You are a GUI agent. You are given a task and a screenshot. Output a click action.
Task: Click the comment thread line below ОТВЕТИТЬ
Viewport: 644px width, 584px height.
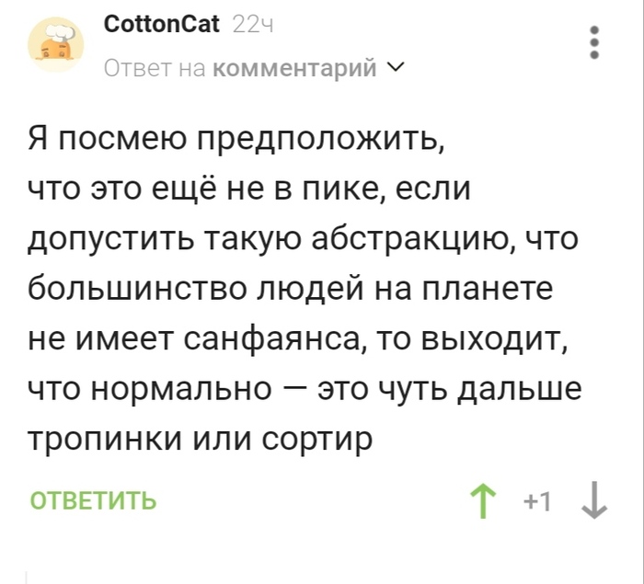tap(28, 575)
